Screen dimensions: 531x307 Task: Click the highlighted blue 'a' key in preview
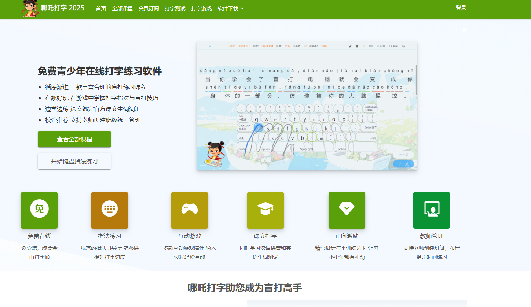[258, 127]
